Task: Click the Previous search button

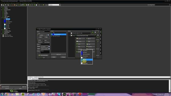Action: (7, 89)
